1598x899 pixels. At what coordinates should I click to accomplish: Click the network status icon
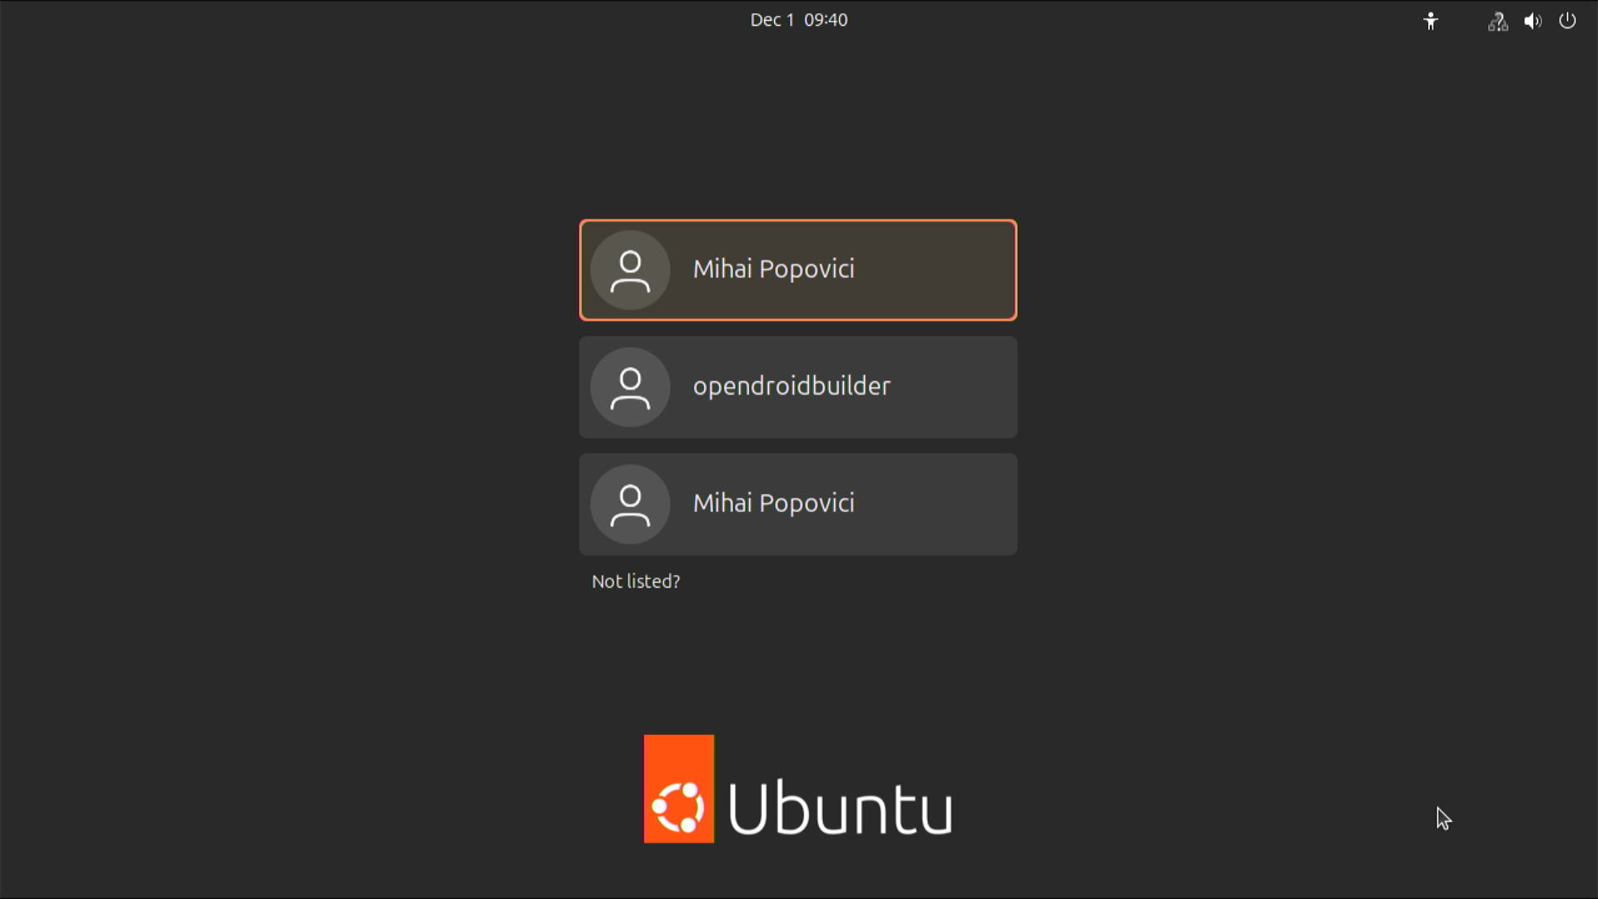pos(1497,21)
